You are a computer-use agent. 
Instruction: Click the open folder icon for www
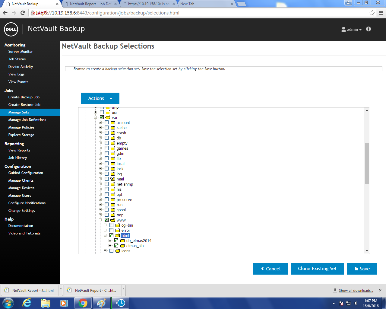tap(112, 220)
